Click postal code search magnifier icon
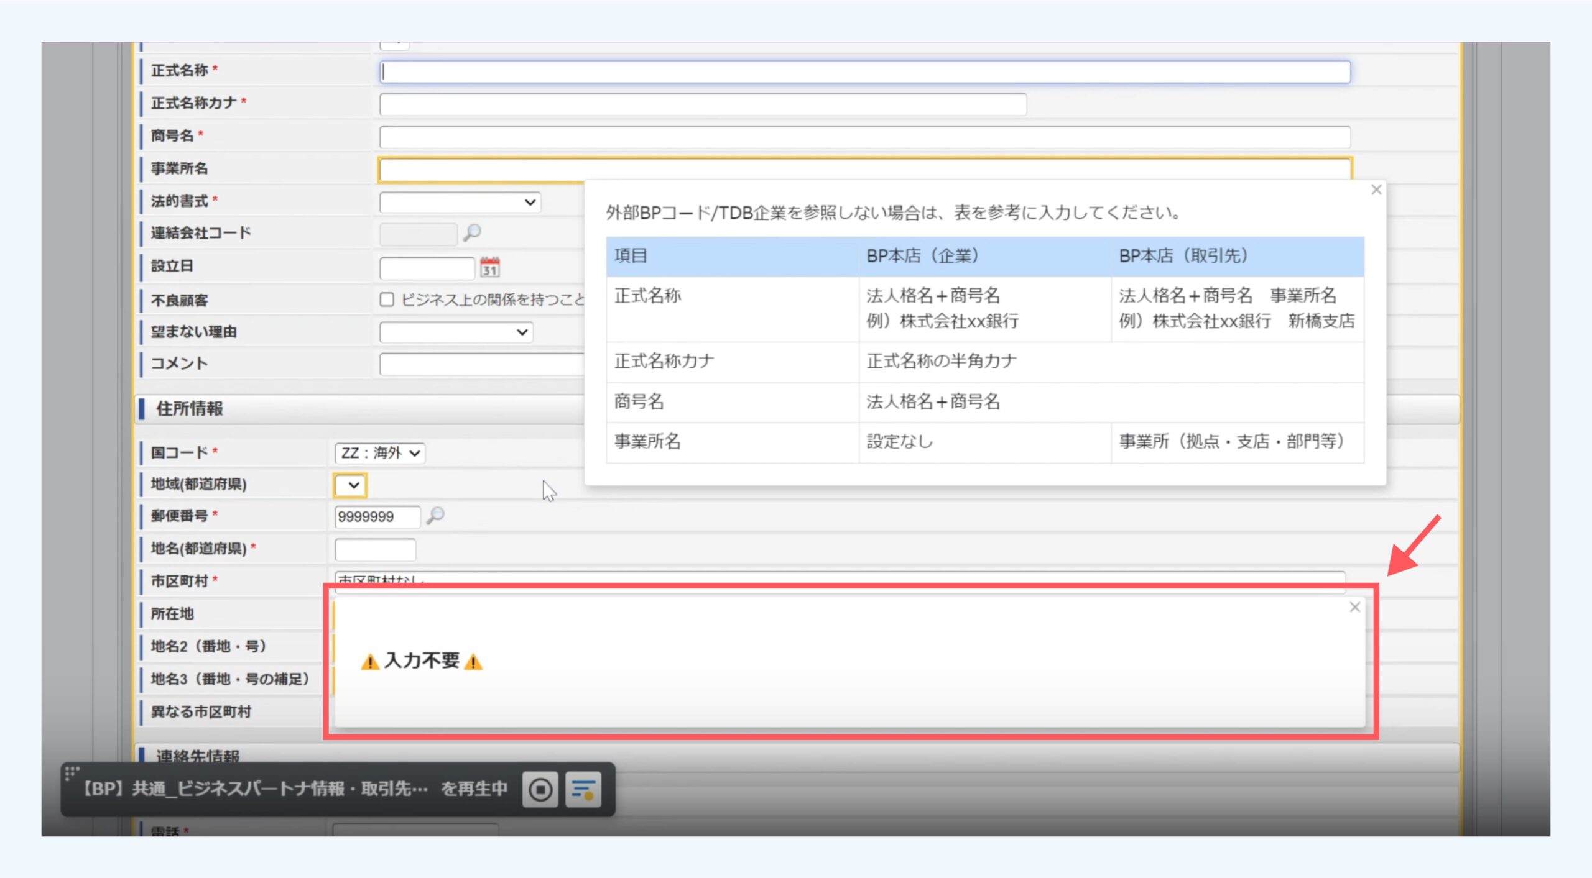This screenshot has width=1592, height=878. pos(435,516)
